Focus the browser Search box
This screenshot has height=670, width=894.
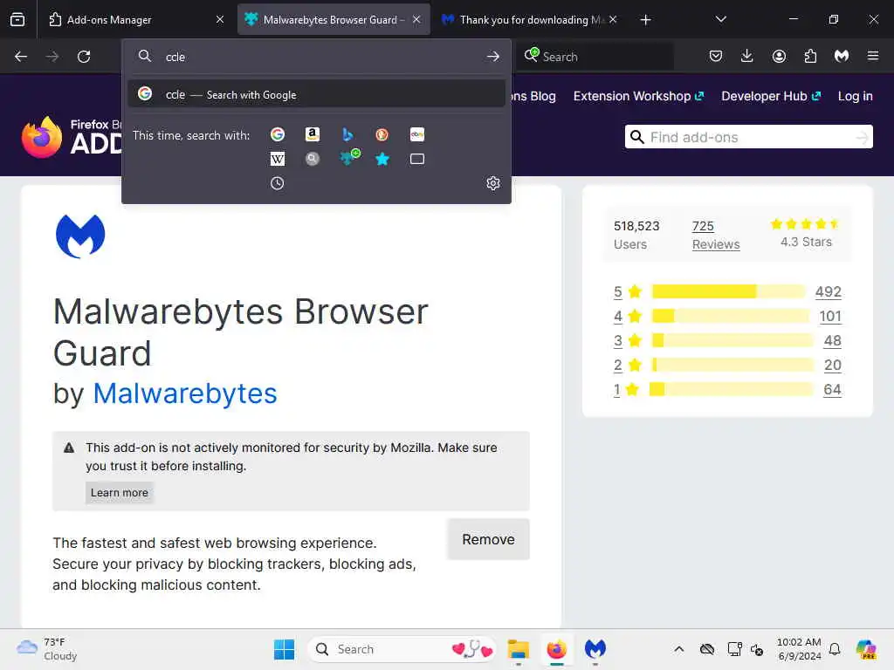(595, 57)
